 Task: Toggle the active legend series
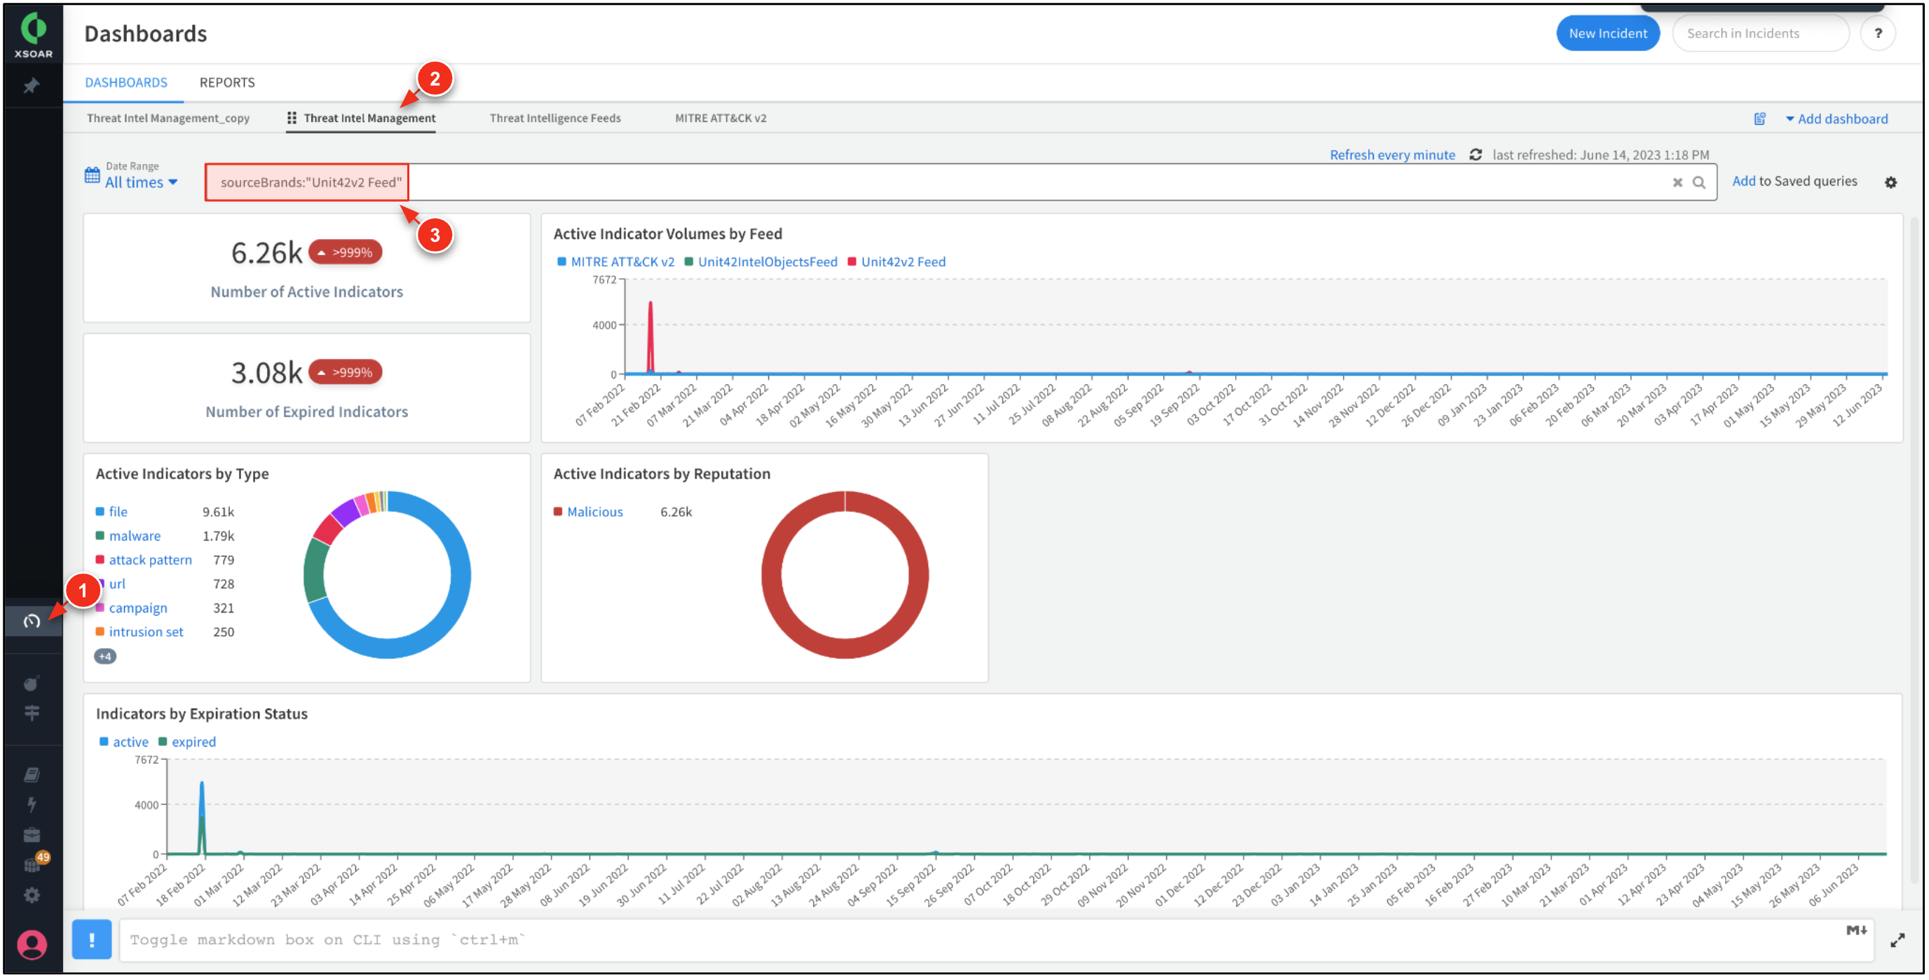point(123,742)
